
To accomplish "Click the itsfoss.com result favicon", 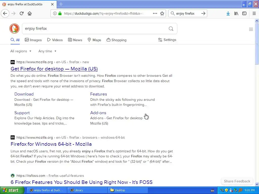I will (13, 176).
